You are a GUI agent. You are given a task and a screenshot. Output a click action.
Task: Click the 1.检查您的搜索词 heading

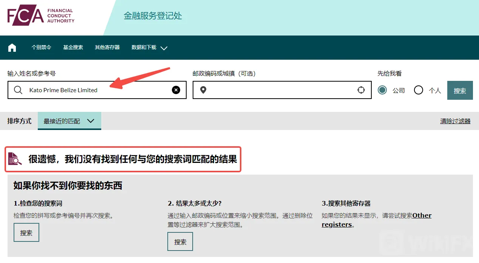tap(38, 203)
